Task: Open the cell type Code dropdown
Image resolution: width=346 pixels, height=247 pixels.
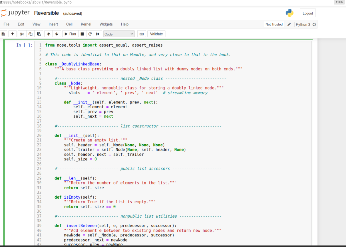Action: pyautogui.click(x=119, y=34)
